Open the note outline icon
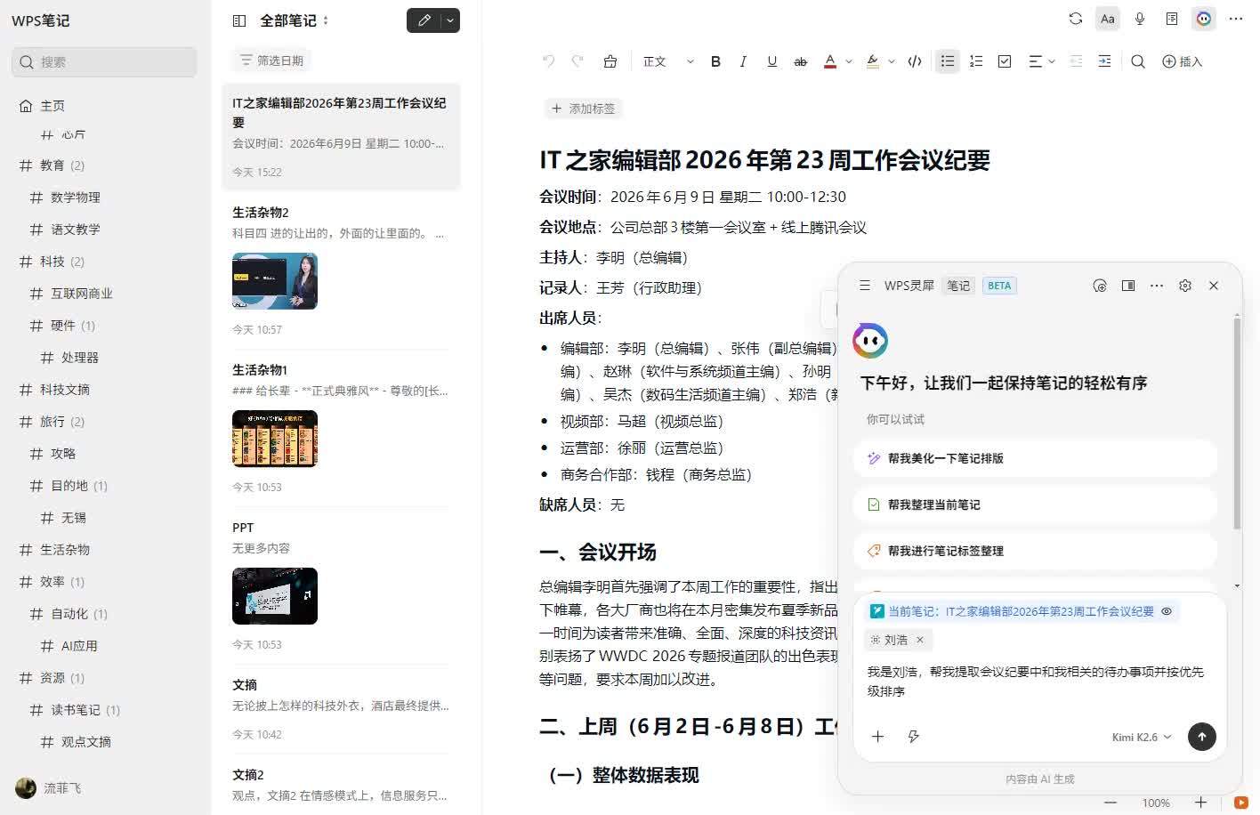The height and width of the screenshot is (815, 1260). click(x=1172, y=19)
